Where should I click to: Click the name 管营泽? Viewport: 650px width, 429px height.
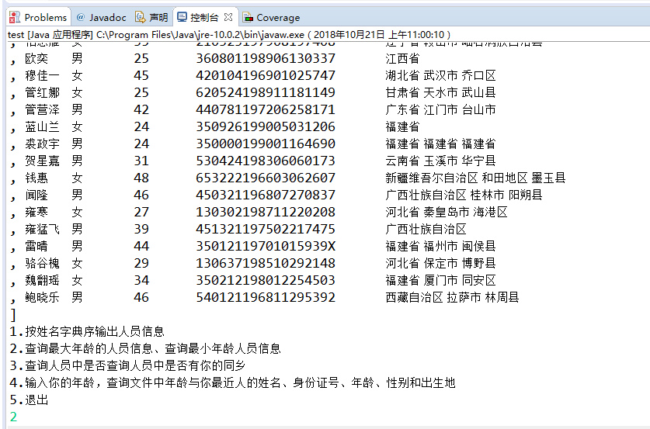42,109
